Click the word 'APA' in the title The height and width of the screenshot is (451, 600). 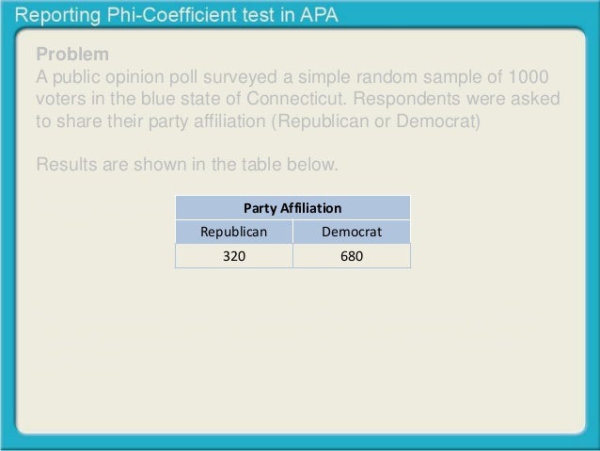[319, 15]
